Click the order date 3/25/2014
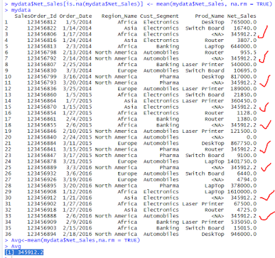The height and width of the screenshot is (258, 275). [x=77, y=89]
